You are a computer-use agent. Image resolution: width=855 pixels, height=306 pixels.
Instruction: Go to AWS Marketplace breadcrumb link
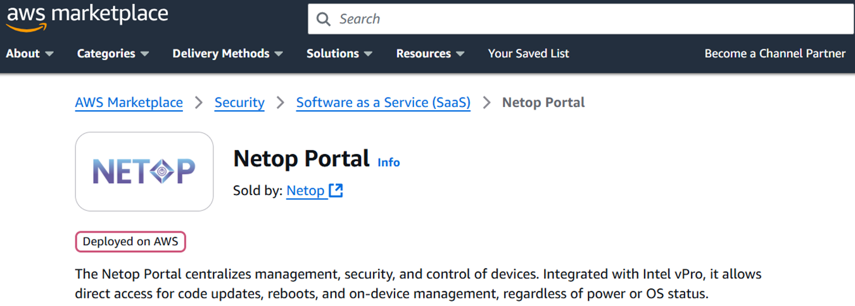[129, 103]
